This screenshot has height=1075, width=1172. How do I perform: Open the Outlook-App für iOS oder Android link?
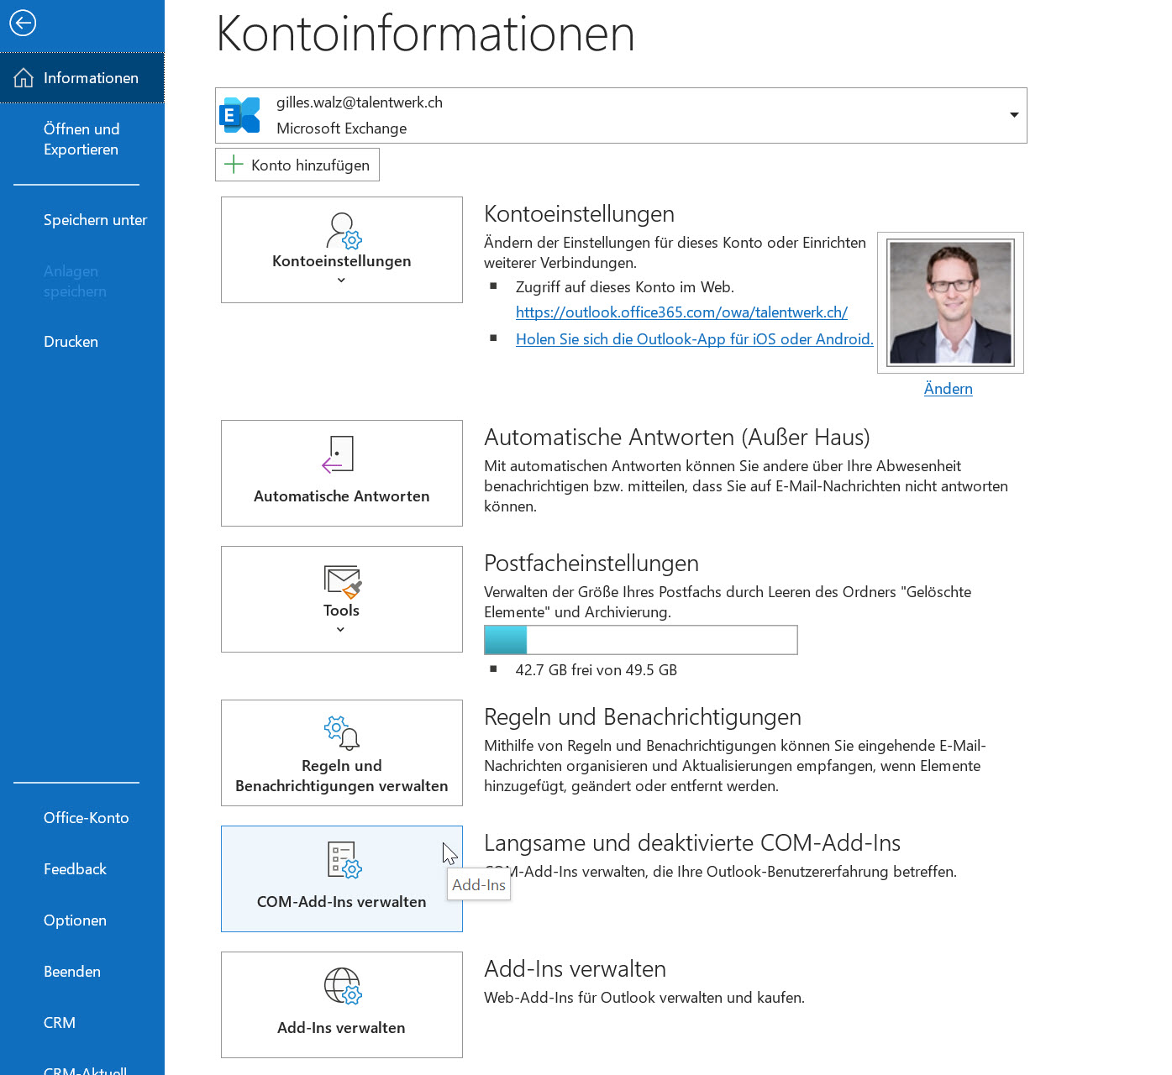click(x=695, y=339)
